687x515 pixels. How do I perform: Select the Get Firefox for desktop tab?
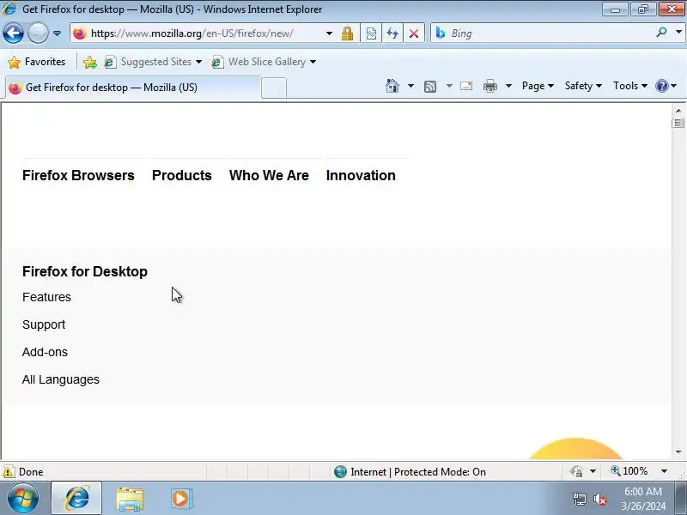[133, 88]
